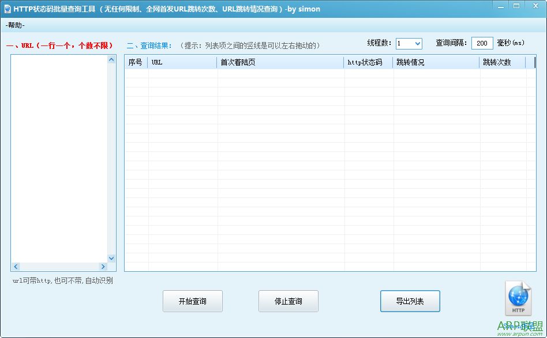The height and width of the screenshot is (338, 547).
Task: Click the 查询间隔 interval field showing 200
Action: click(482, 43)
